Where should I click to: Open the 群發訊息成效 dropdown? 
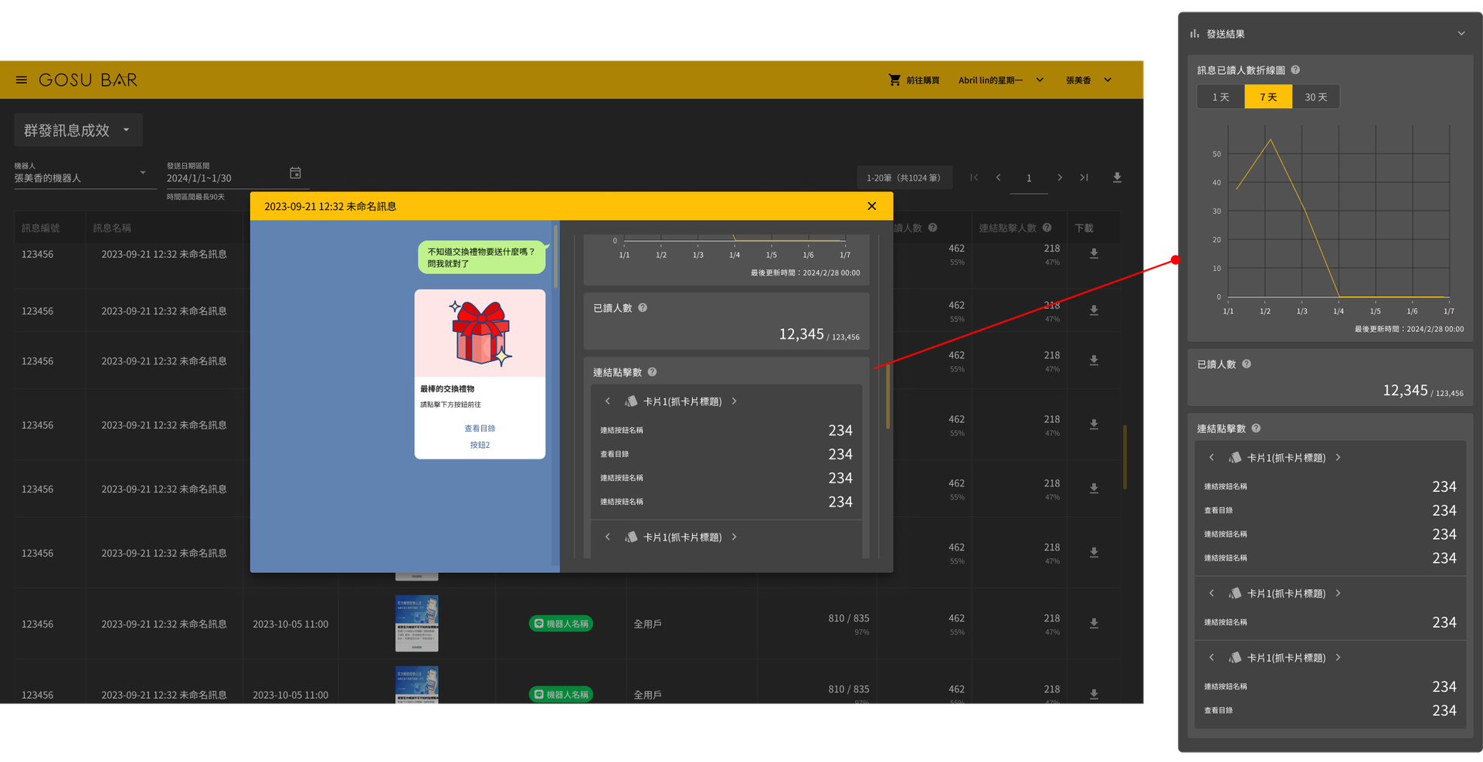tap(79, 130)
